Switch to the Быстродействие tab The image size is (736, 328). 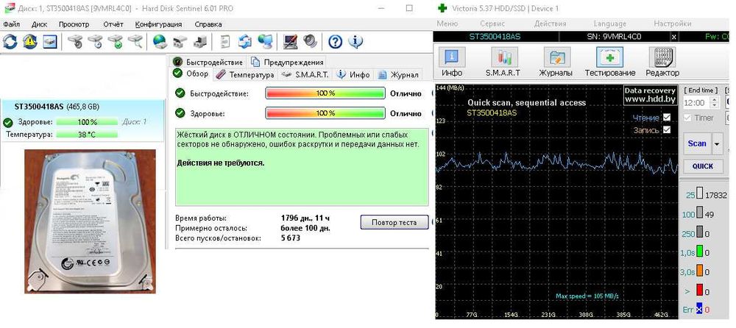tap(208, 62)
